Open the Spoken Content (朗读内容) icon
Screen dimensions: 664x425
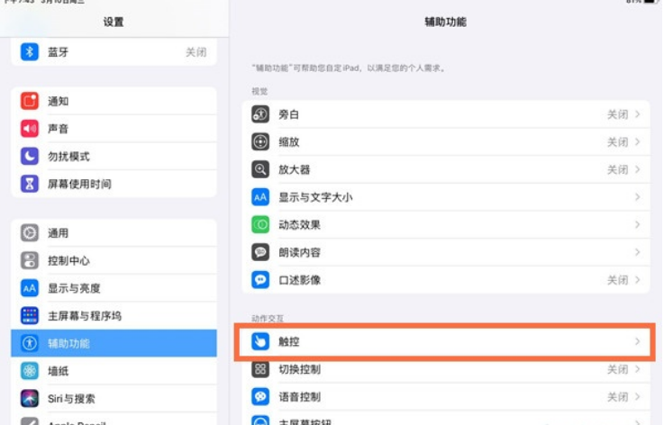(x=260, y=252)
